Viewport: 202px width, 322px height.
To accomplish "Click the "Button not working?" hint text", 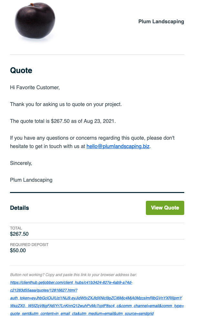I will (x=74, y=275).
